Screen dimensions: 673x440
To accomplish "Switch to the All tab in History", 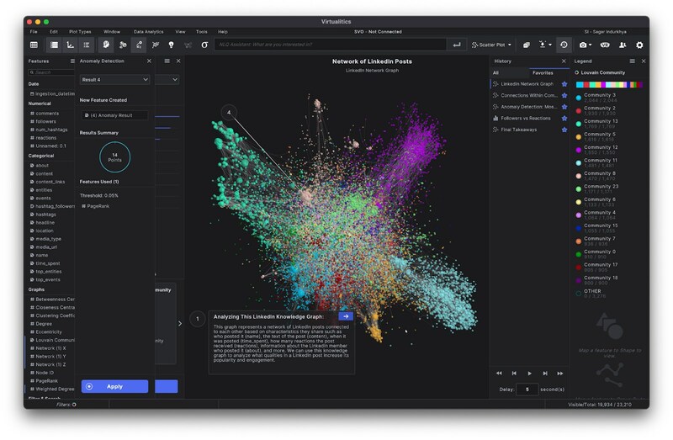I will (x=495, y=73).
